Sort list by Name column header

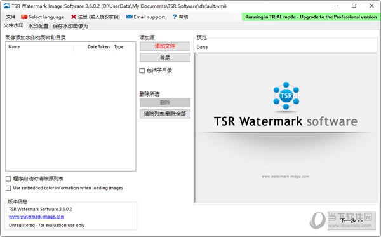tap(40, 46)
